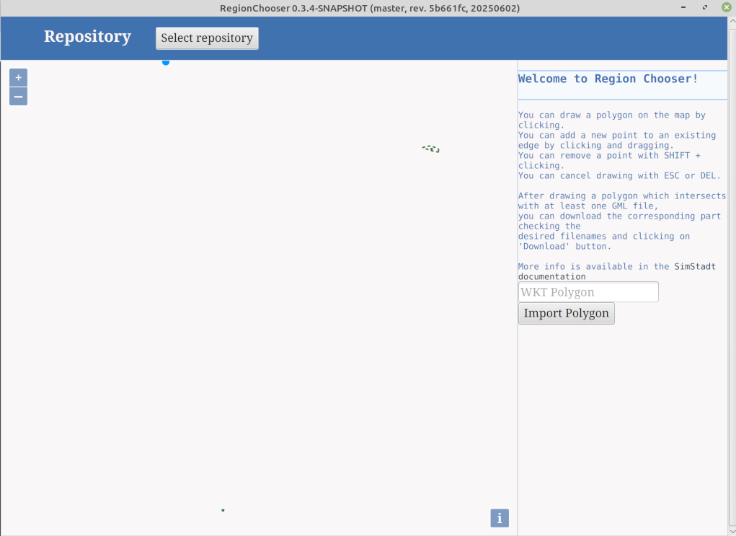Open the map attribution info icon

(x=500, y=518)
